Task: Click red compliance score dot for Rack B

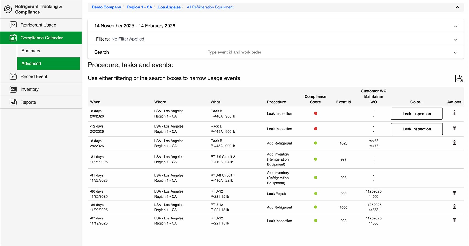Action: pyautogui.click(x=315, y=113)
